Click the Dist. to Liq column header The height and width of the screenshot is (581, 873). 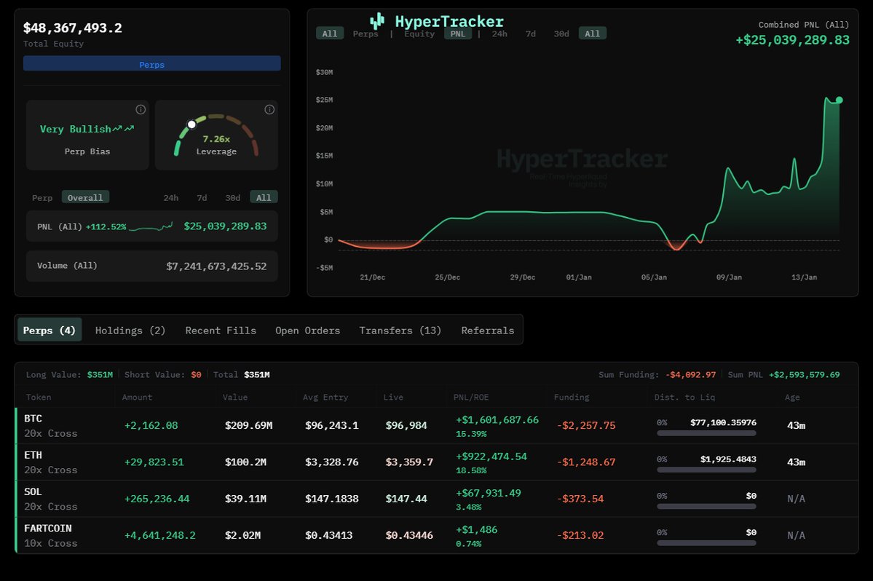685,397
